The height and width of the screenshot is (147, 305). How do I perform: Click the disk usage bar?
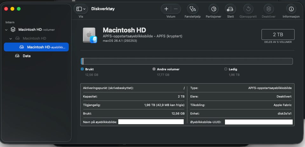click(187, 61)
